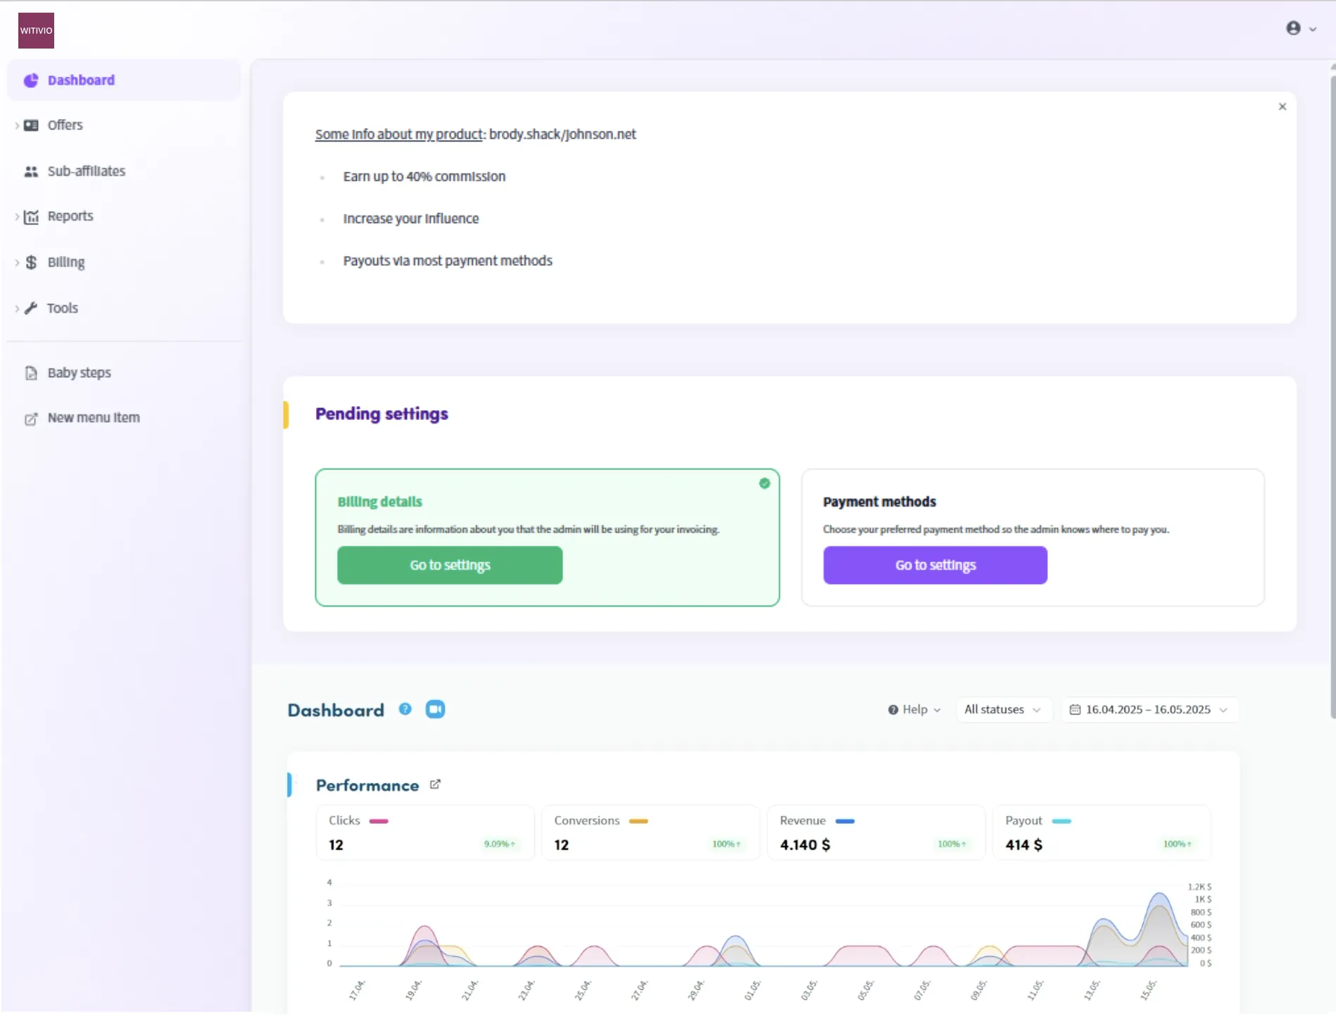Click the Offers card icon
The width and height of the screenshot is (1336, 1016).
coord(31,125)
